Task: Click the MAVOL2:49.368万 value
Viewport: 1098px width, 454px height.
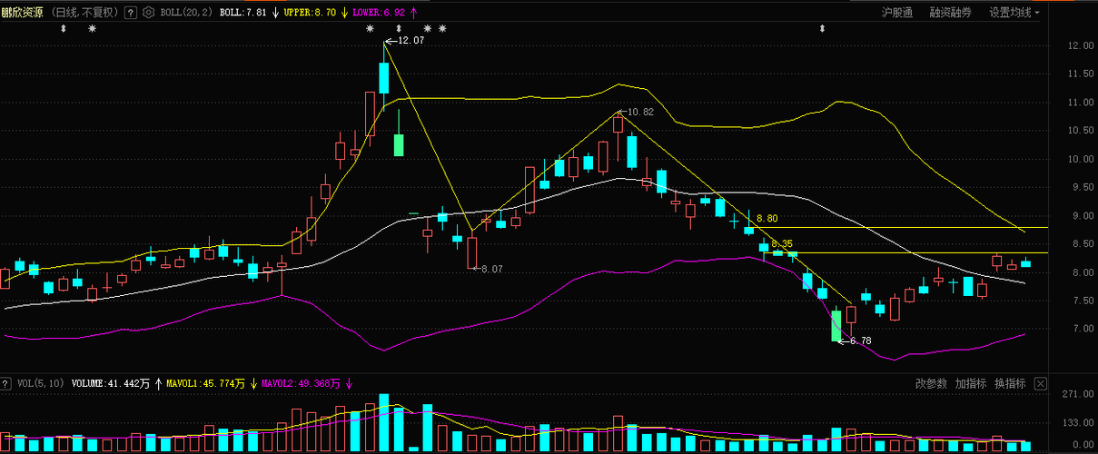Action: (301, 384)
